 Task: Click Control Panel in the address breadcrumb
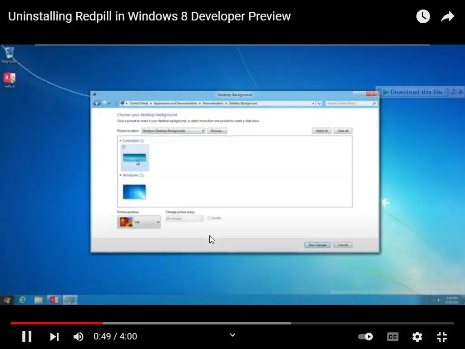(139, 103)
